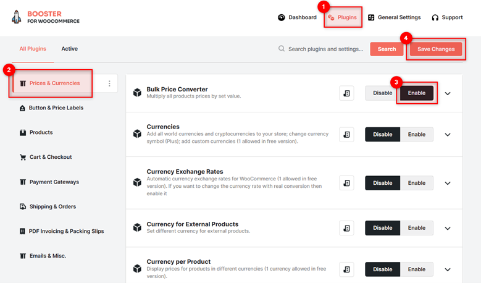The height and width of the screenshot is (283, 481).
Task: Click the search magnifier icon
Action: pos(282,49)
